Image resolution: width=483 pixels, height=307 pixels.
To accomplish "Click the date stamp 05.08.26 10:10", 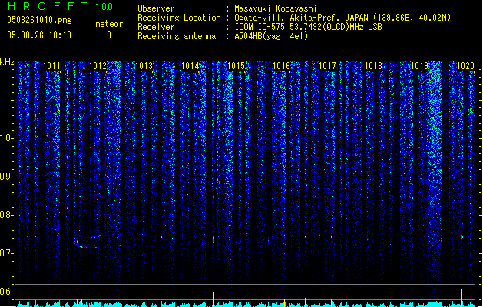I will coord(39,35).
